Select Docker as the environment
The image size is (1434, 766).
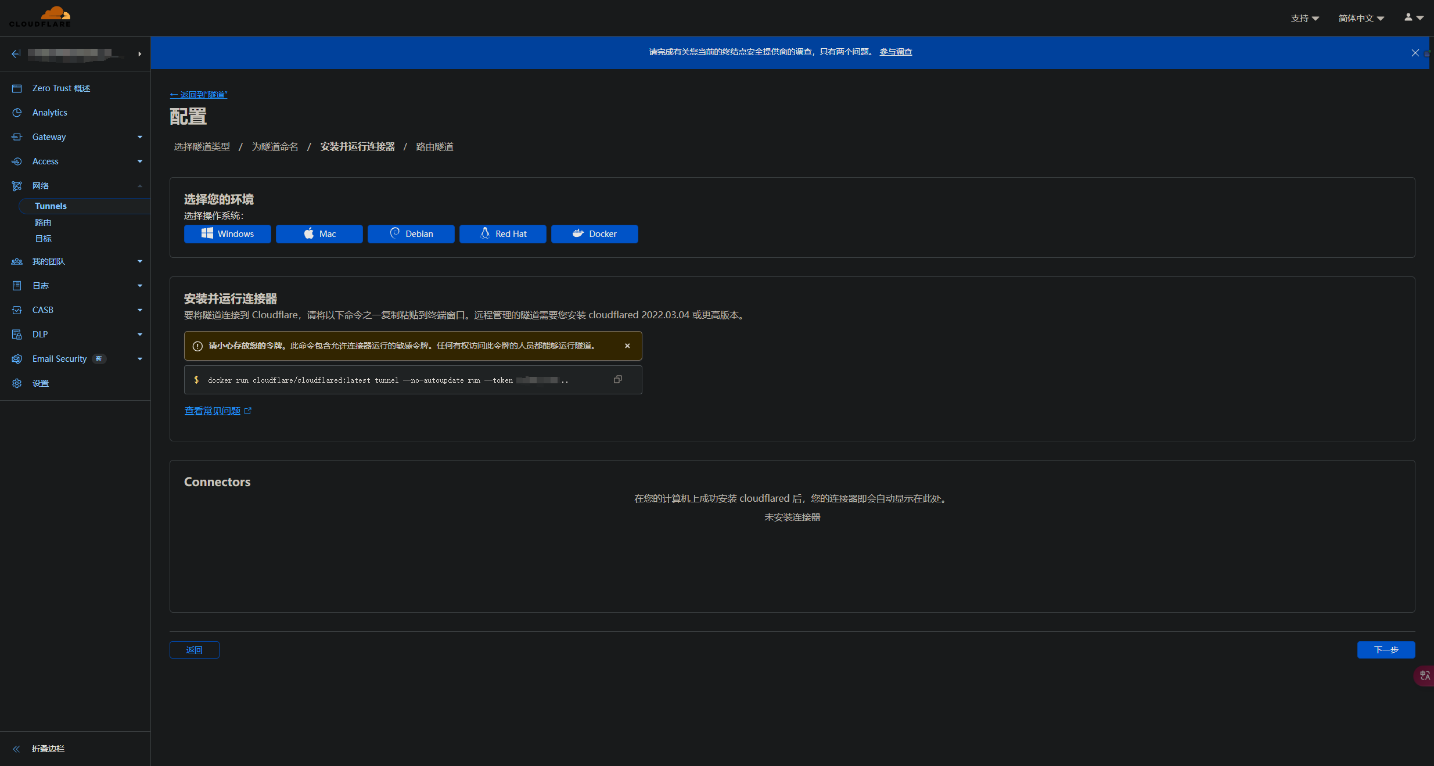594,234
